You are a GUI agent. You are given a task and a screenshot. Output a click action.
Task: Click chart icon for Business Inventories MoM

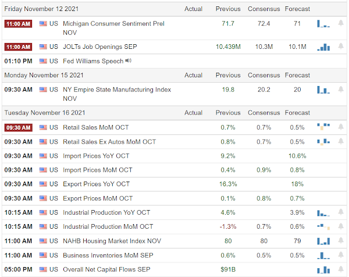[x=323, y=255]
